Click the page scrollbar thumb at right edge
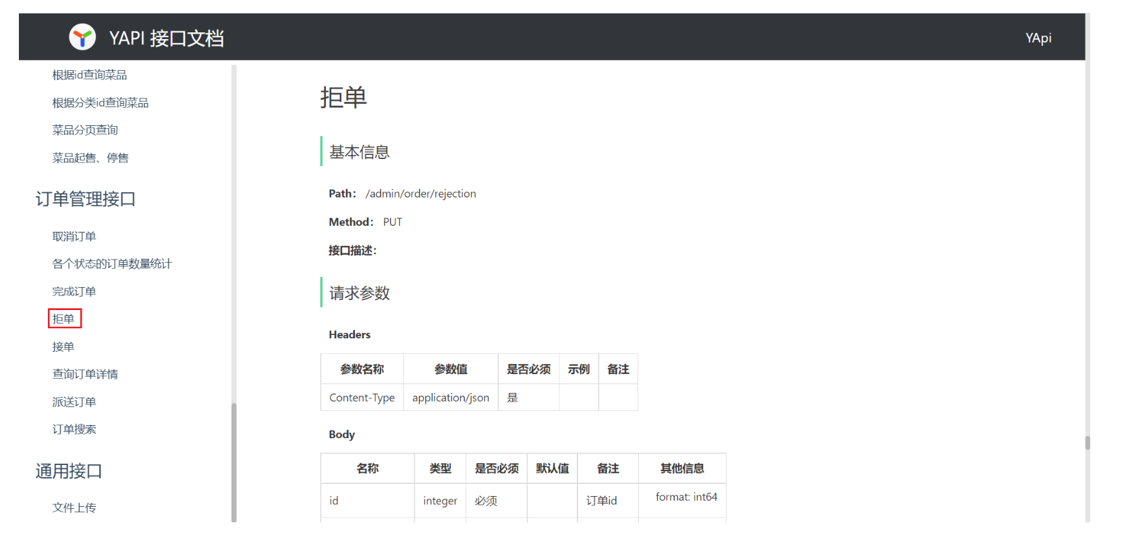The image size is (1126, 552). pyautogui.click(x=1088, y=443)
